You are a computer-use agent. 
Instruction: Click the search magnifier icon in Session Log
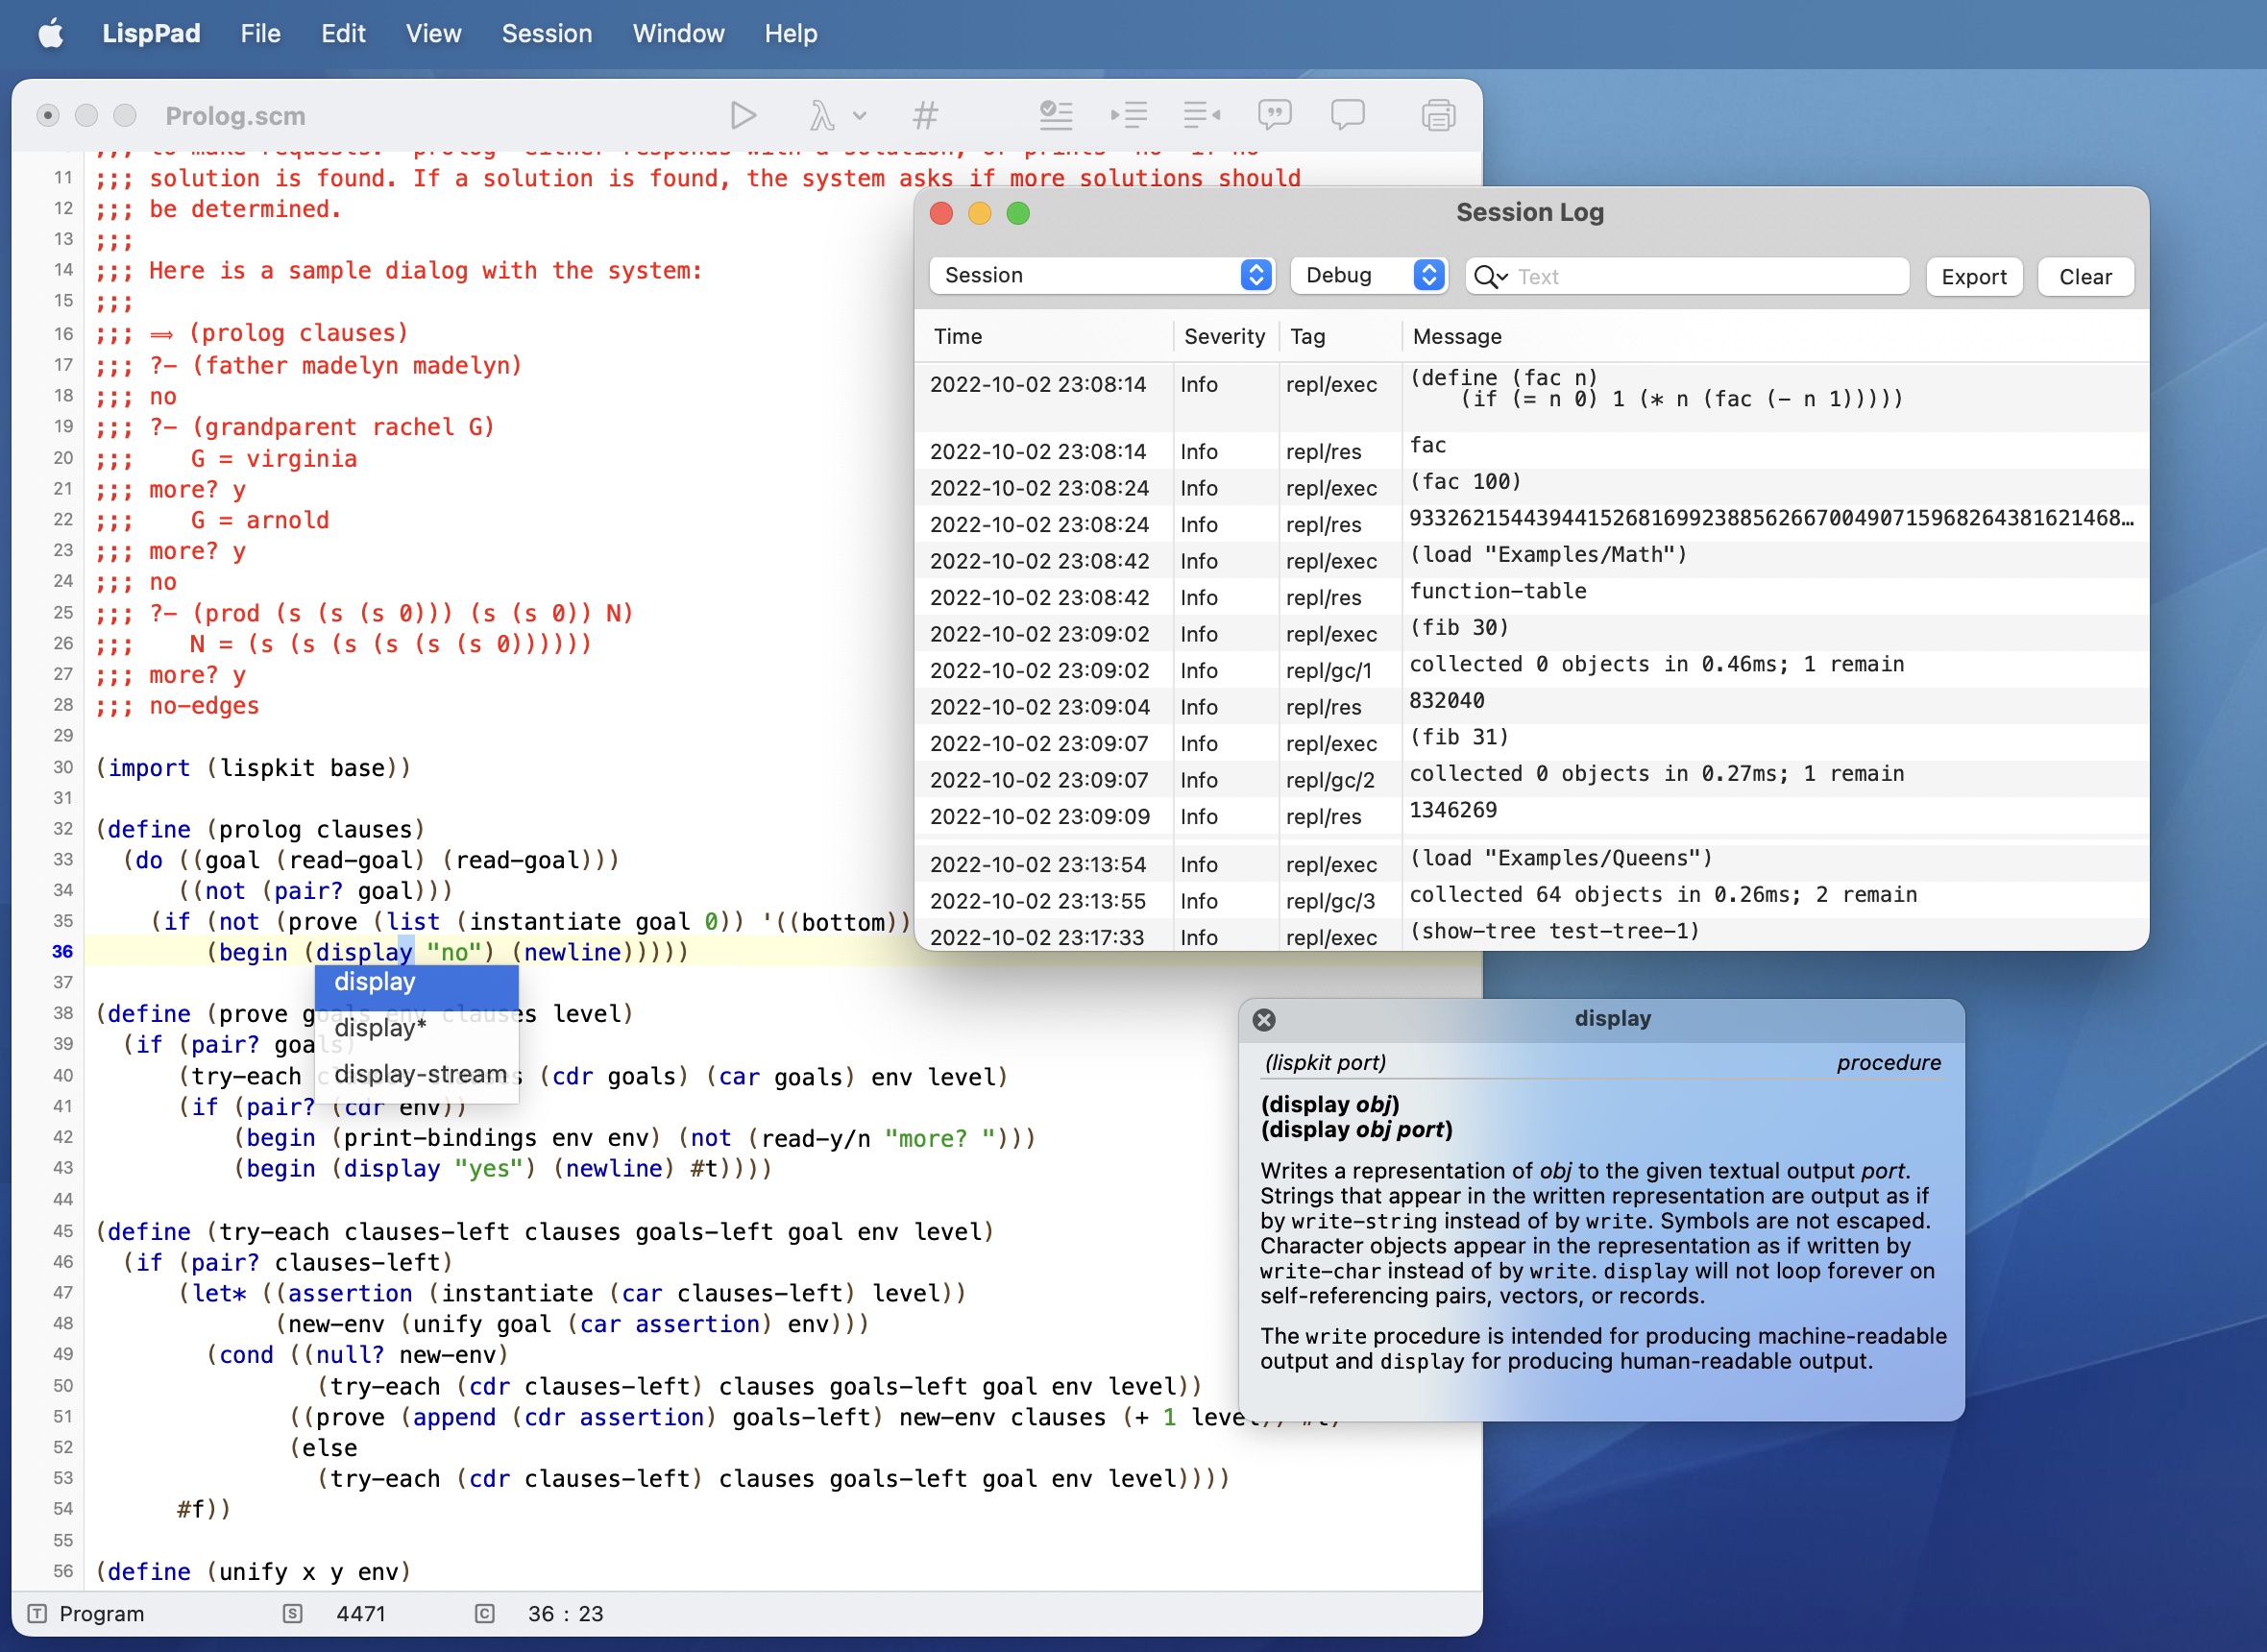tap(1490, 276)
